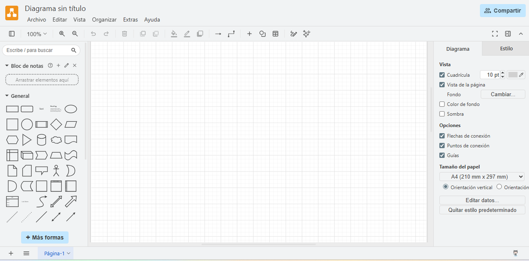Click the send to back icon
The image size is (529, 261).
coord(156,34)
